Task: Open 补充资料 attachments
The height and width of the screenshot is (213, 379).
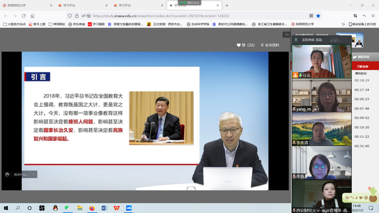Action: point(270,45)
